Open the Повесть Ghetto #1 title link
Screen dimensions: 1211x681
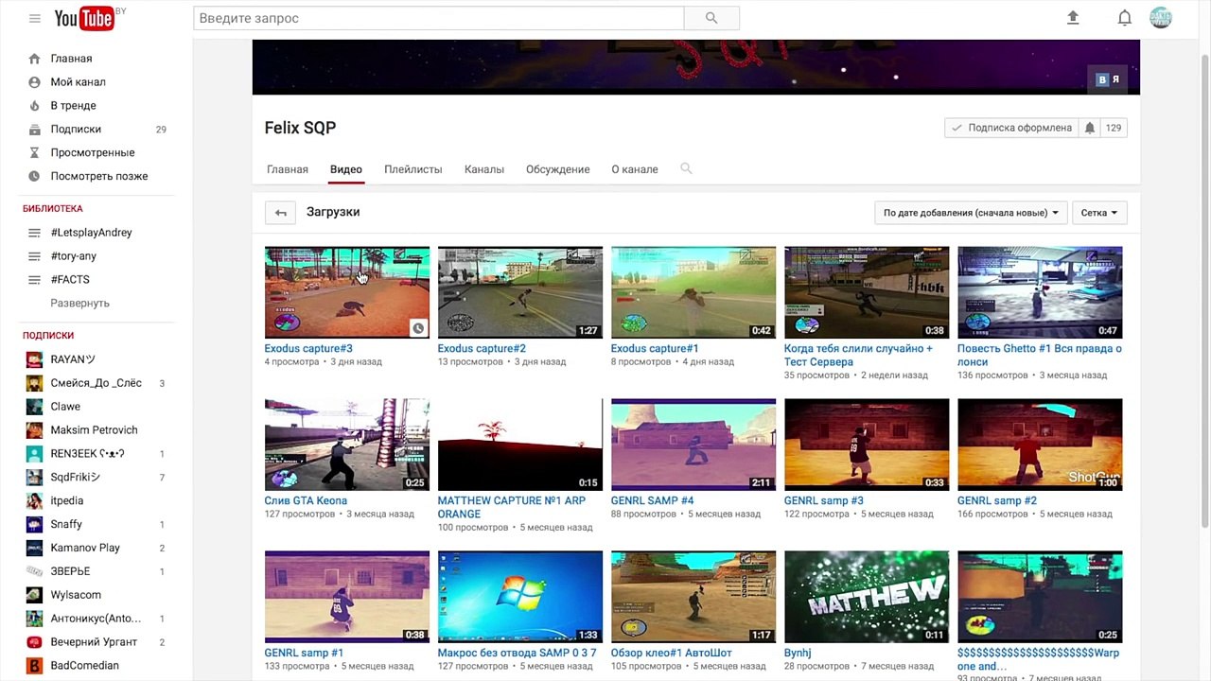(x=1040, y=355)
